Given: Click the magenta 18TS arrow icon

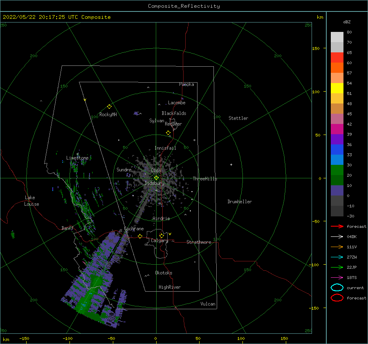Looking at the screenshot, I should pyautogui.click(x=337, y=278).
